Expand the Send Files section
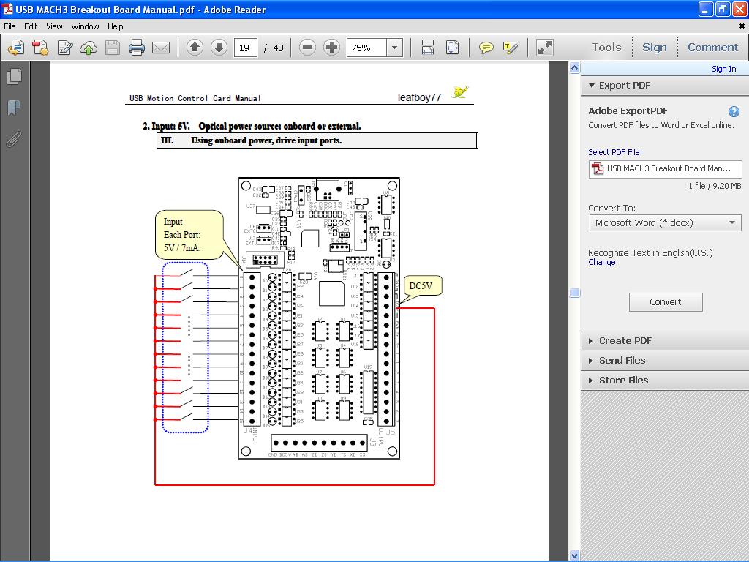The height and width of the screenshot is (562, 749). (x=622, y=360)
